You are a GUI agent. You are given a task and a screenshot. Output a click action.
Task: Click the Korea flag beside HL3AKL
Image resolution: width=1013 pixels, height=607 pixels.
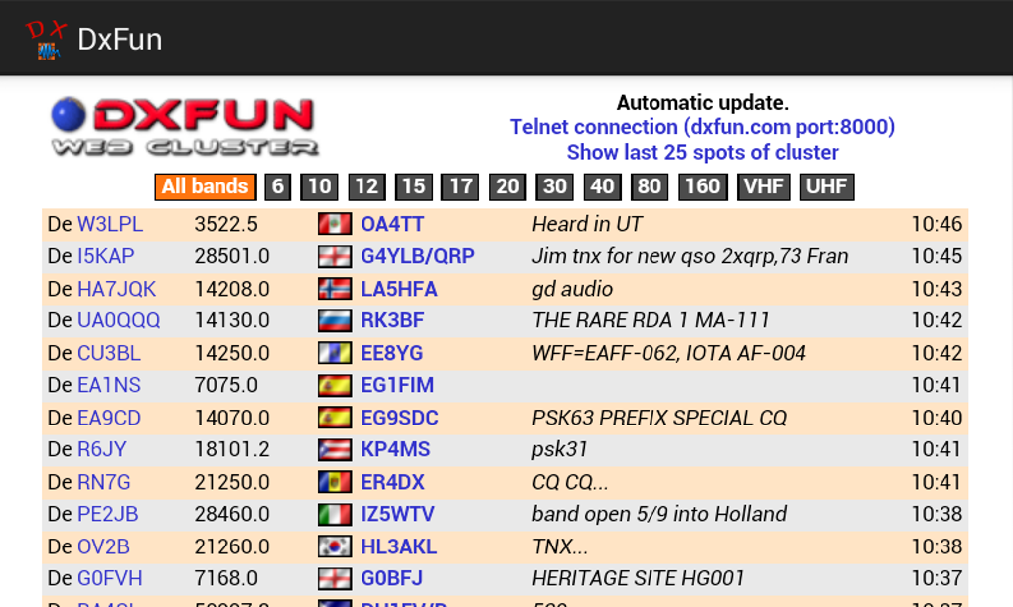click(x=335, y=546)
